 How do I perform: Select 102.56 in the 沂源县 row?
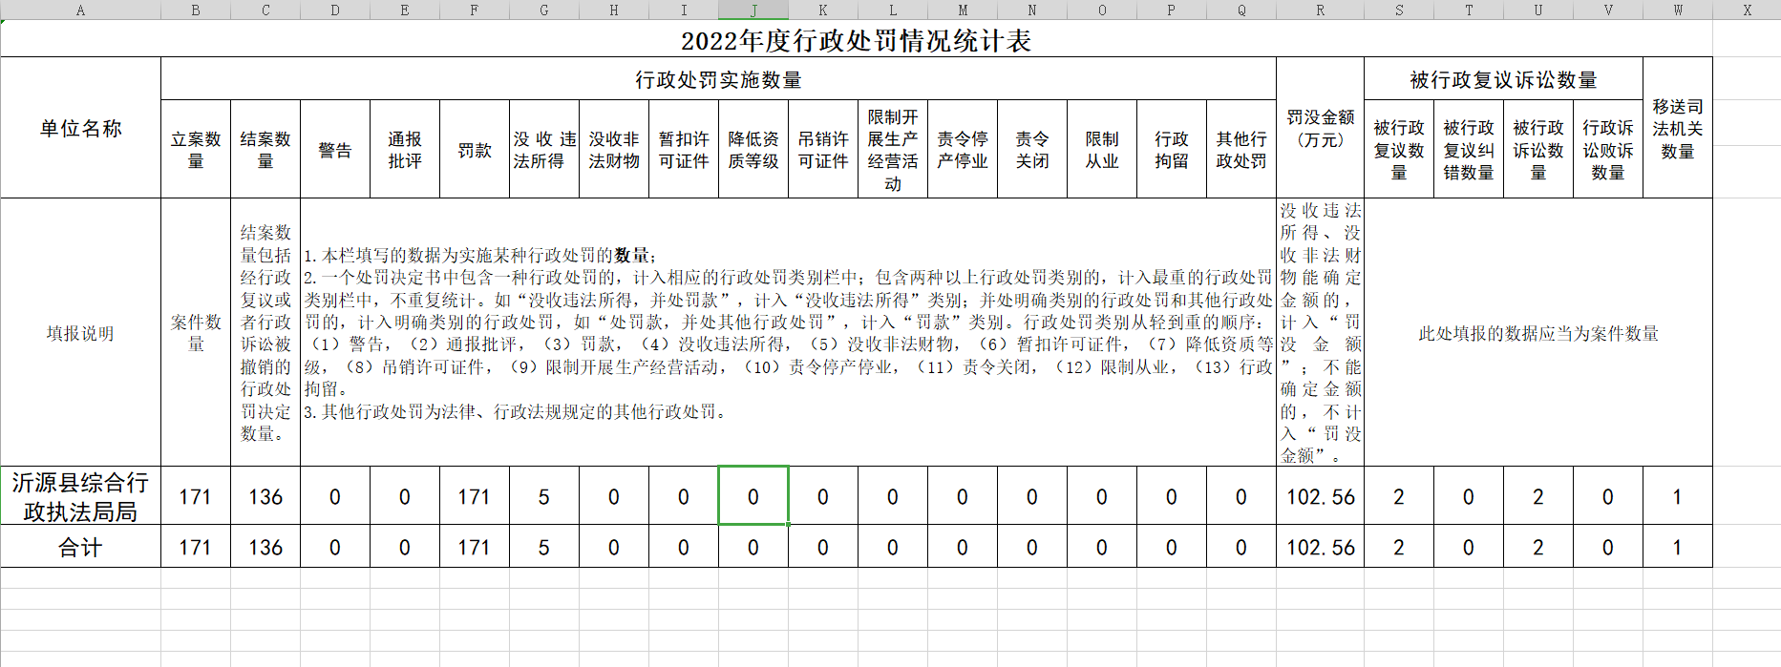pos(1320,496)
